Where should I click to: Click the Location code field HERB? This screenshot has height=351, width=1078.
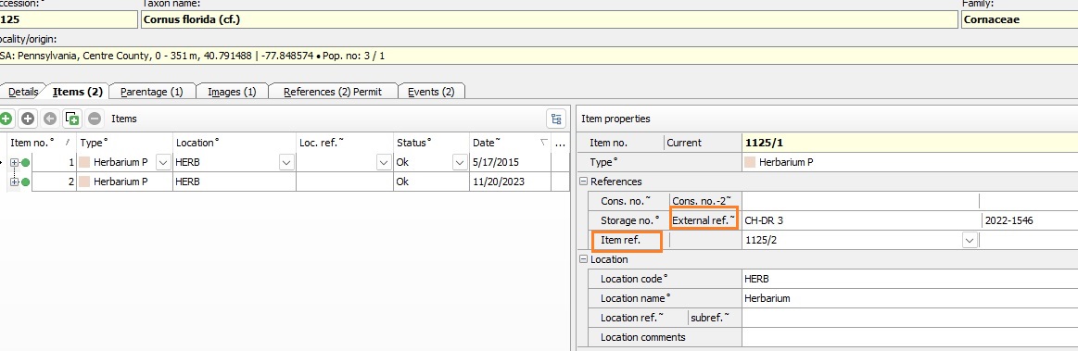pyautogui.click(x=909, y=279)
